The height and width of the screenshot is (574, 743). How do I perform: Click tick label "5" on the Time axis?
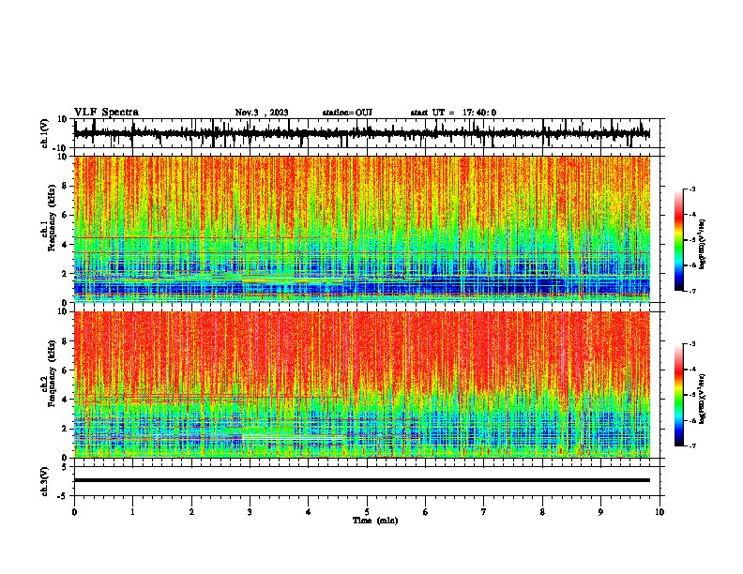point(367,512)
